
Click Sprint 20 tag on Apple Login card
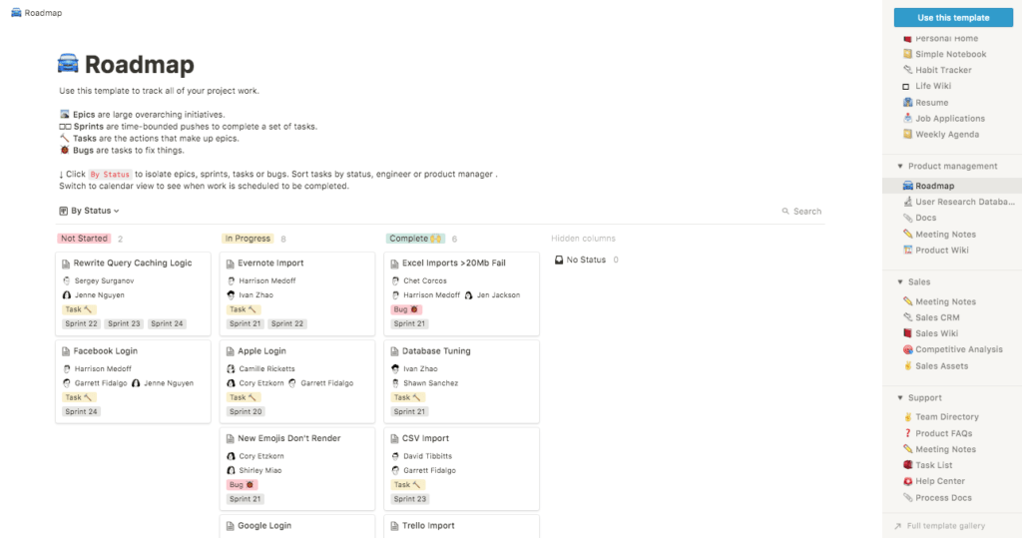click(246, 412)
